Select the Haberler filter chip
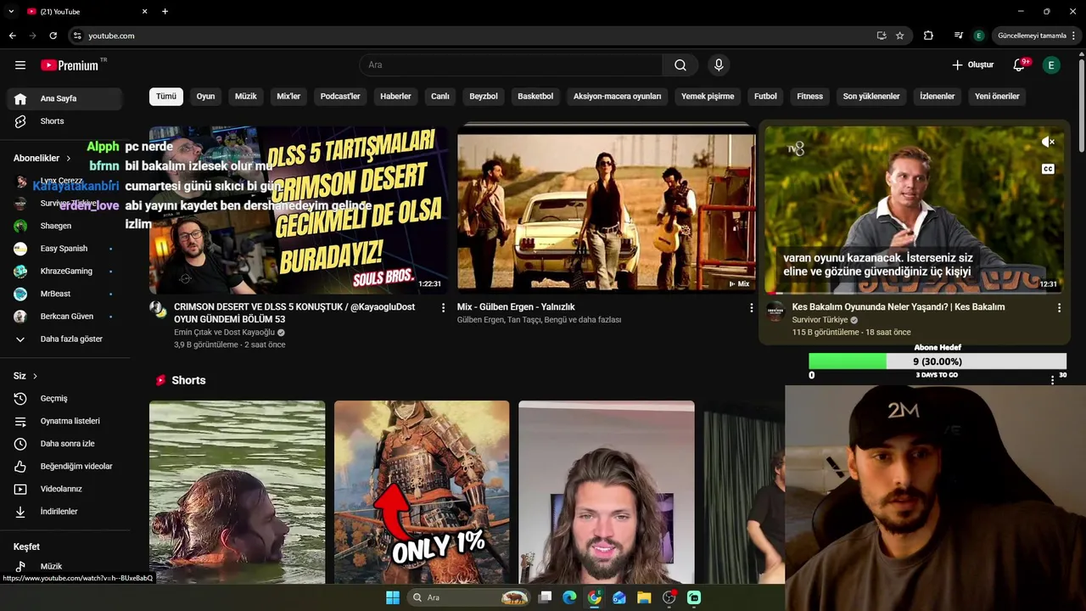 pyautogui.click(x=395, y=97)
